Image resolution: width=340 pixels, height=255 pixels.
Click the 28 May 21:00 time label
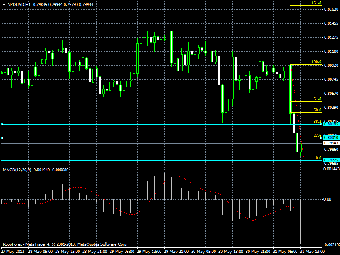pyautogui.click(x=95, y=252)
